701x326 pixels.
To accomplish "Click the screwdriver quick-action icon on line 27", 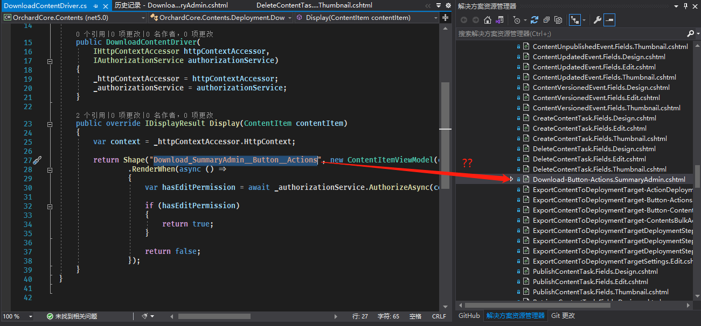I will pyautogui.click(x=37, y=160).
